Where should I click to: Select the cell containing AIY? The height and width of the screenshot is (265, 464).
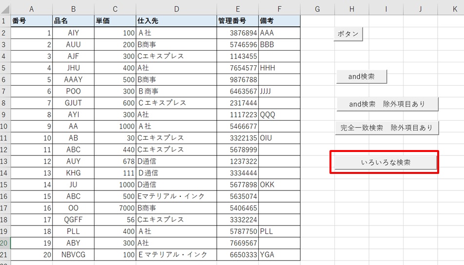point(74,33)
